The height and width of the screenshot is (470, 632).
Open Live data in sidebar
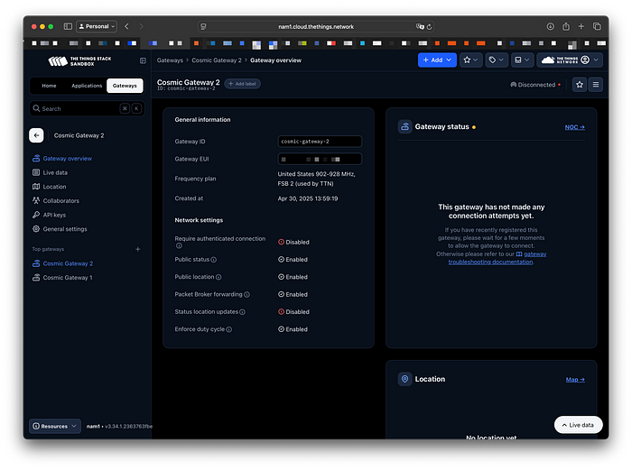coord(50,173)
